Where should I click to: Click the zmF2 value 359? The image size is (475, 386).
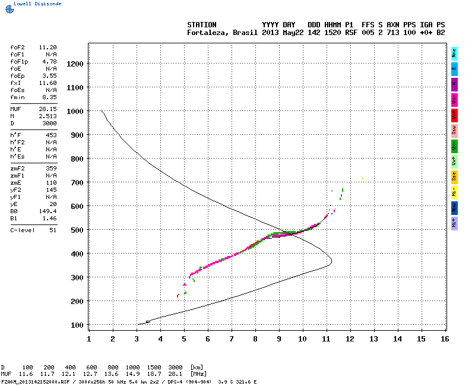[51, 169]
